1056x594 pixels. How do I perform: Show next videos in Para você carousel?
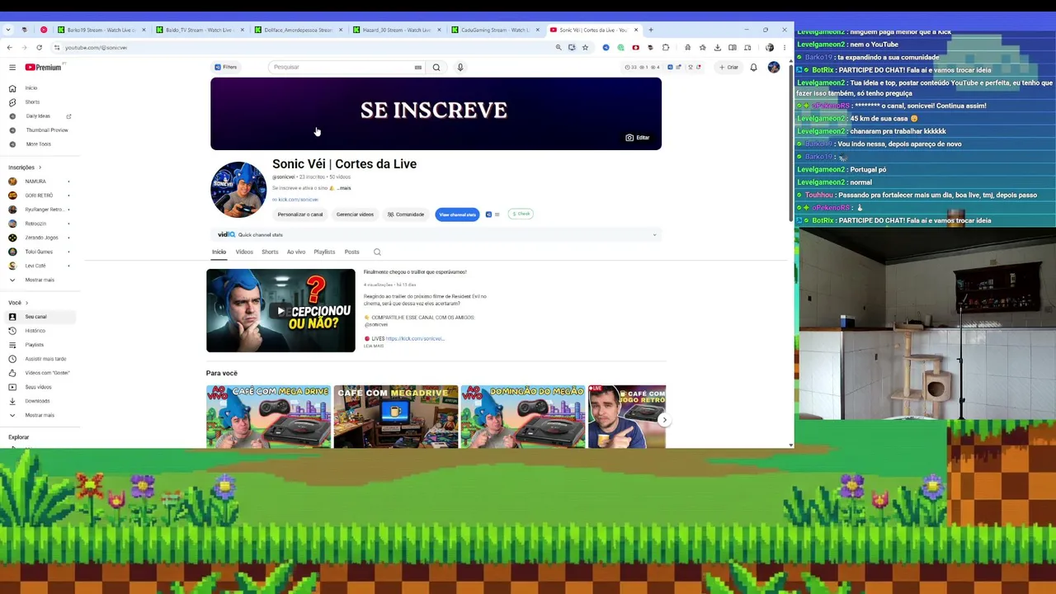(x=664, y=420)
